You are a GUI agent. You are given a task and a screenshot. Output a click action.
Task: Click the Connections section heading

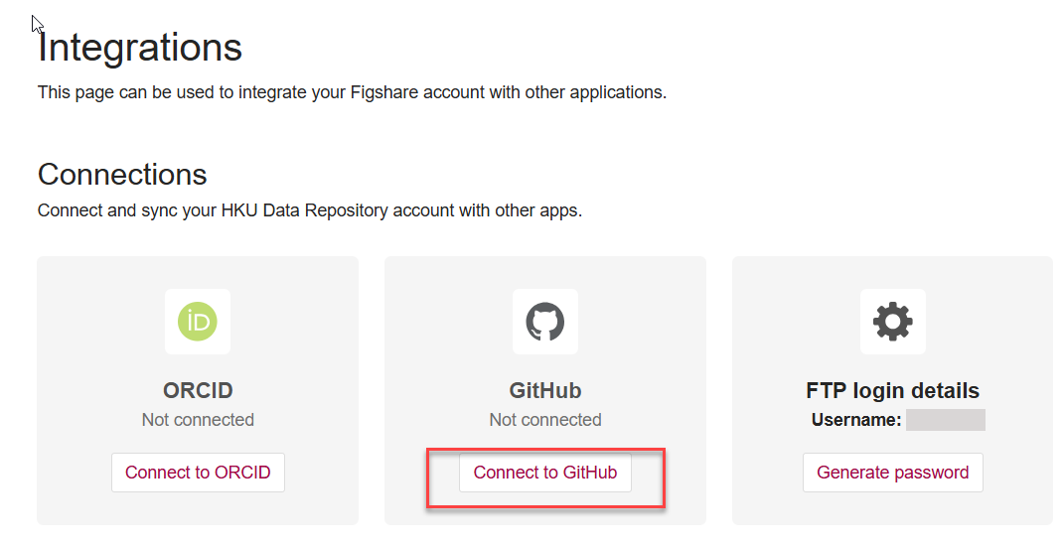click(x=122, y=175)
